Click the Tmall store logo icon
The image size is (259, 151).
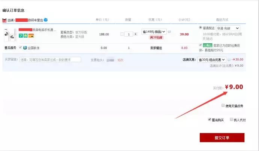tap(4, 20)
